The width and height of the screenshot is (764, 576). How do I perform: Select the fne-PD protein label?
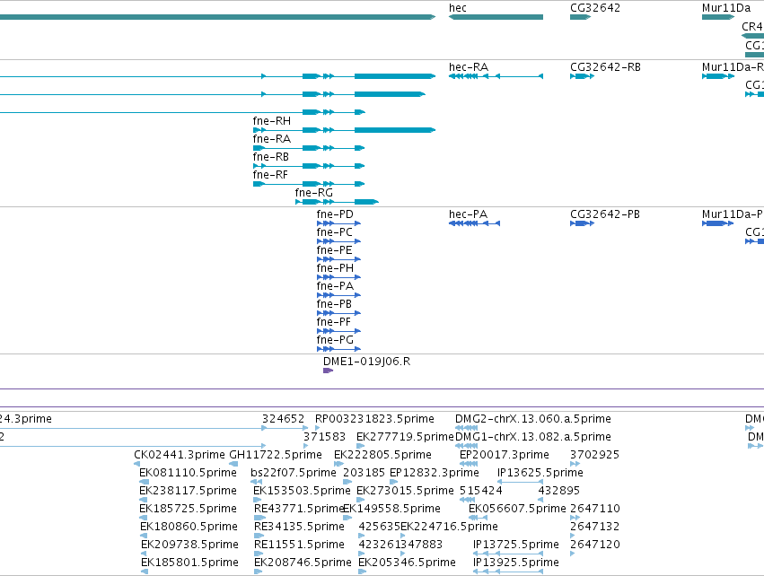click(335, 214)
